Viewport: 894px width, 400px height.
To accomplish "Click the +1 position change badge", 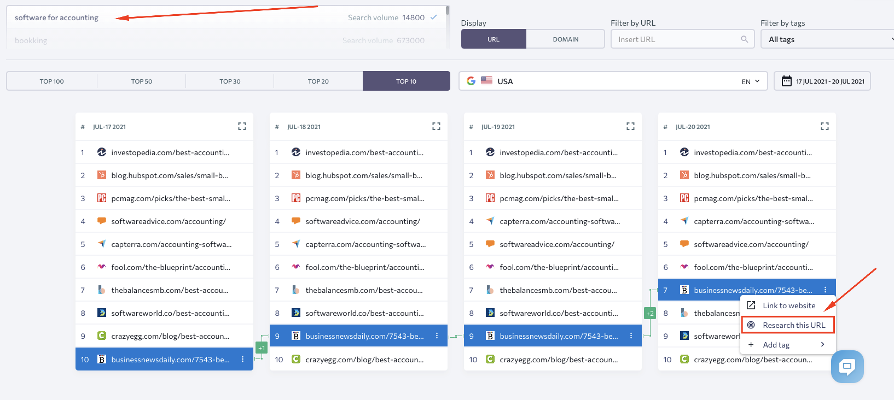I will (262, 348).
